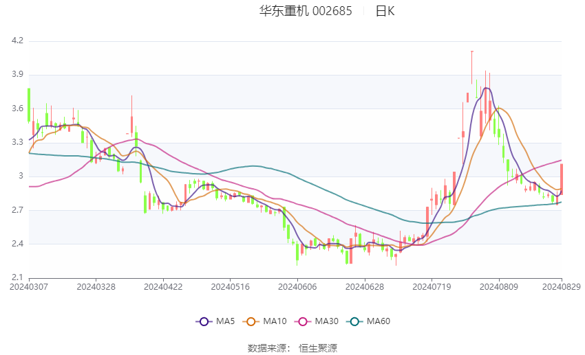Click y-axis value 3.3

17,142
